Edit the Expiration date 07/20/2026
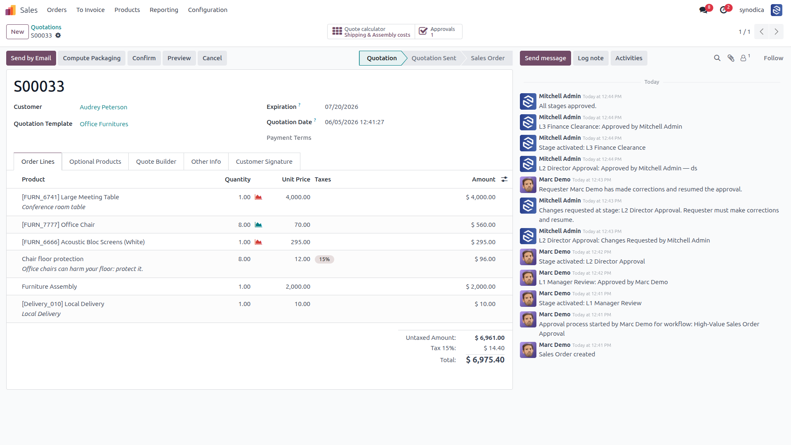This screenshot has height=445, width=791. coord(341,107)
